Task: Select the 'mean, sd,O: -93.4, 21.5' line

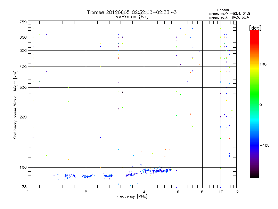Action: click(229, 14)
